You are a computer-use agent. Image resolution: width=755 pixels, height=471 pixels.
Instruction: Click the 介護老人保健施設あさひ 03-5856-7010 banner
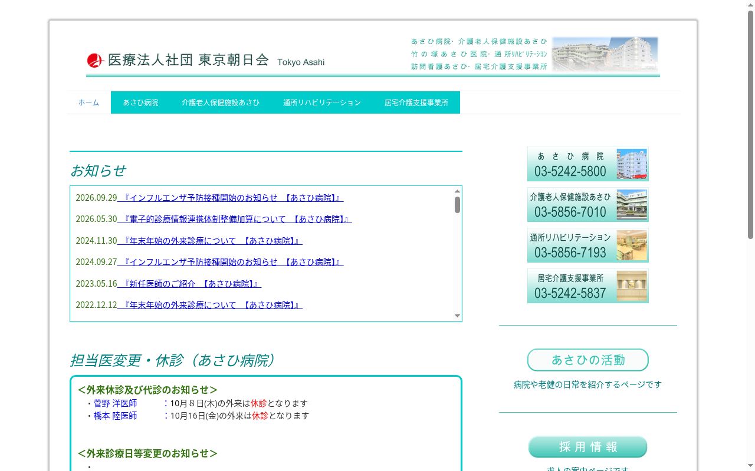coord(588,204)
